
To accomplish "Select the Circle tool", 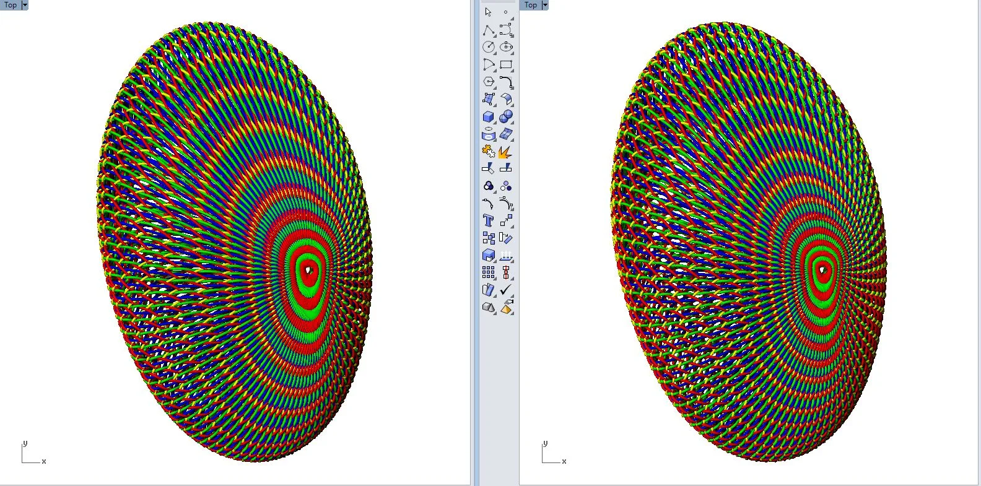I will 489,47.
